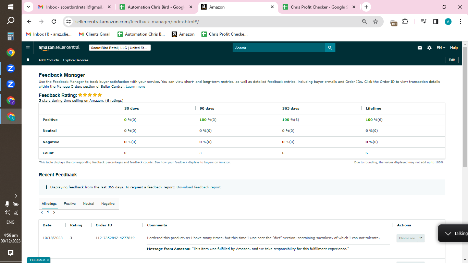Open Seller Central settings gear
The width and height of the screenshot is (468, 263).
[429, 48]
